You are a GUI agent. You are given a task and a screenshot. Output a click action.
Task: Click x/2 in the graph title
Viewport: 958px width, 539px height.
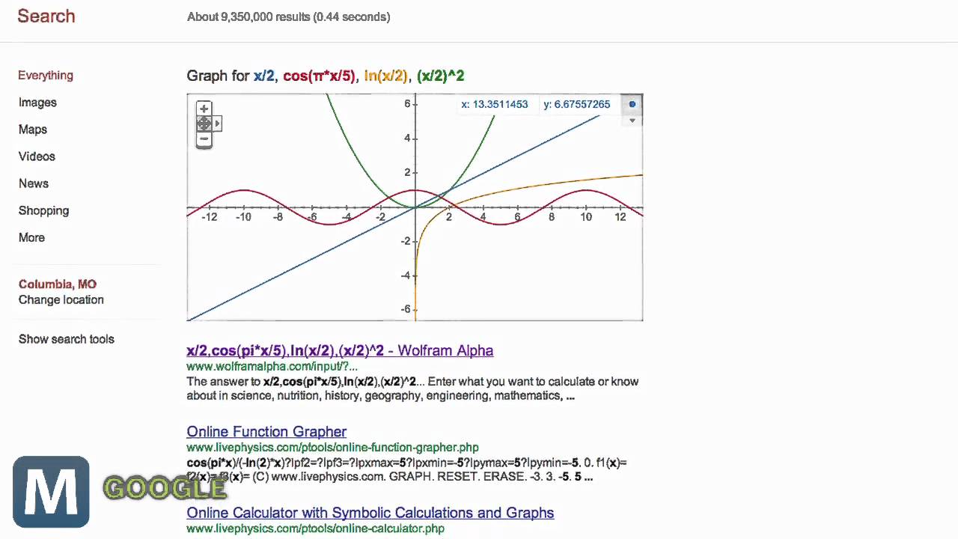[x=264, y=76]
